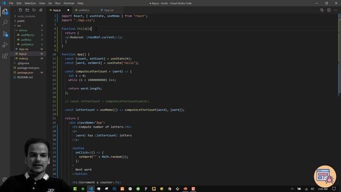This screenshot has height=192, width=341.
Task: Open useState.js in the file tree
Action: pos(27,44)
